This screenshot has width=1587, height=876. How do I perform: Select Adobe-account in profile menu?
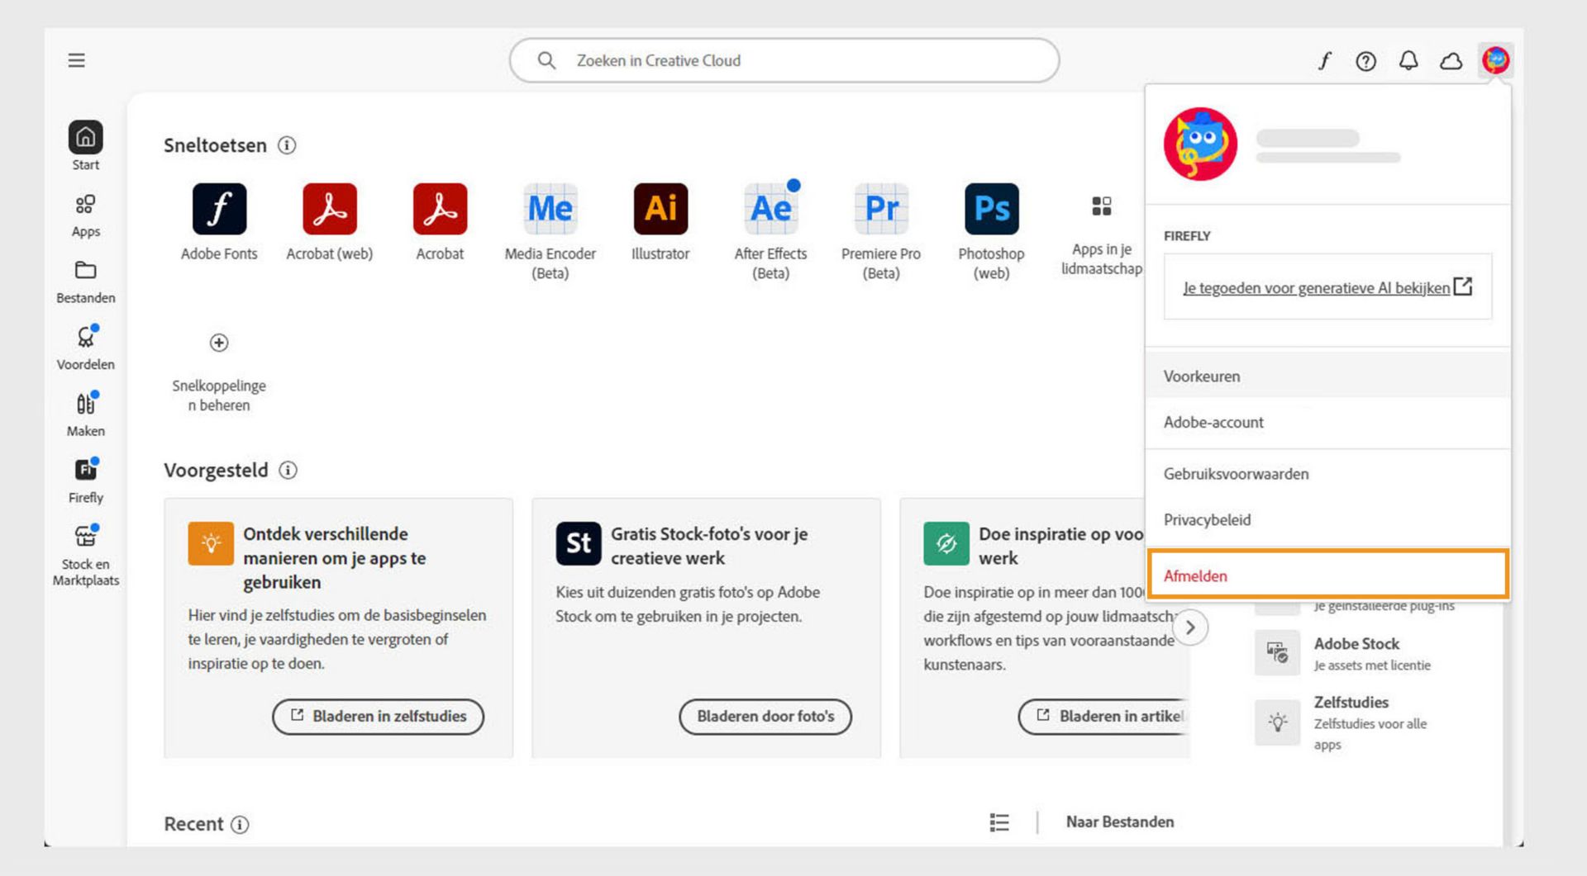(1327, 423)
